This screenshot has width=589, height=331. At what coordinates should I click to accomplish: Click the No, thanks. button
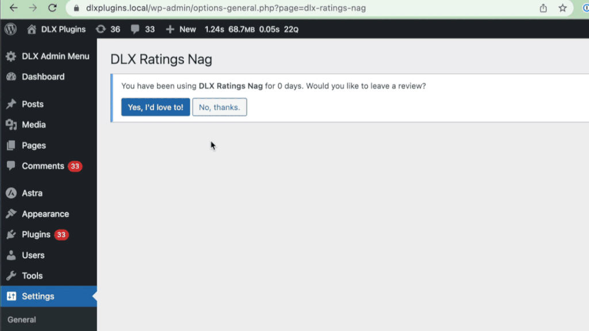tap(219, 107)
